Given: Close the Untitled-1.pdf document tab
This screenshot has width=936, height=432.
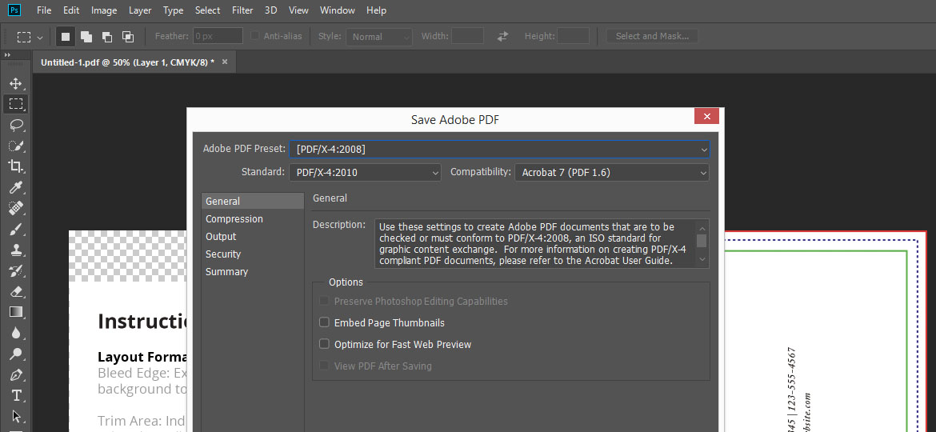Looking at the screenshot, I should (225, 62).
